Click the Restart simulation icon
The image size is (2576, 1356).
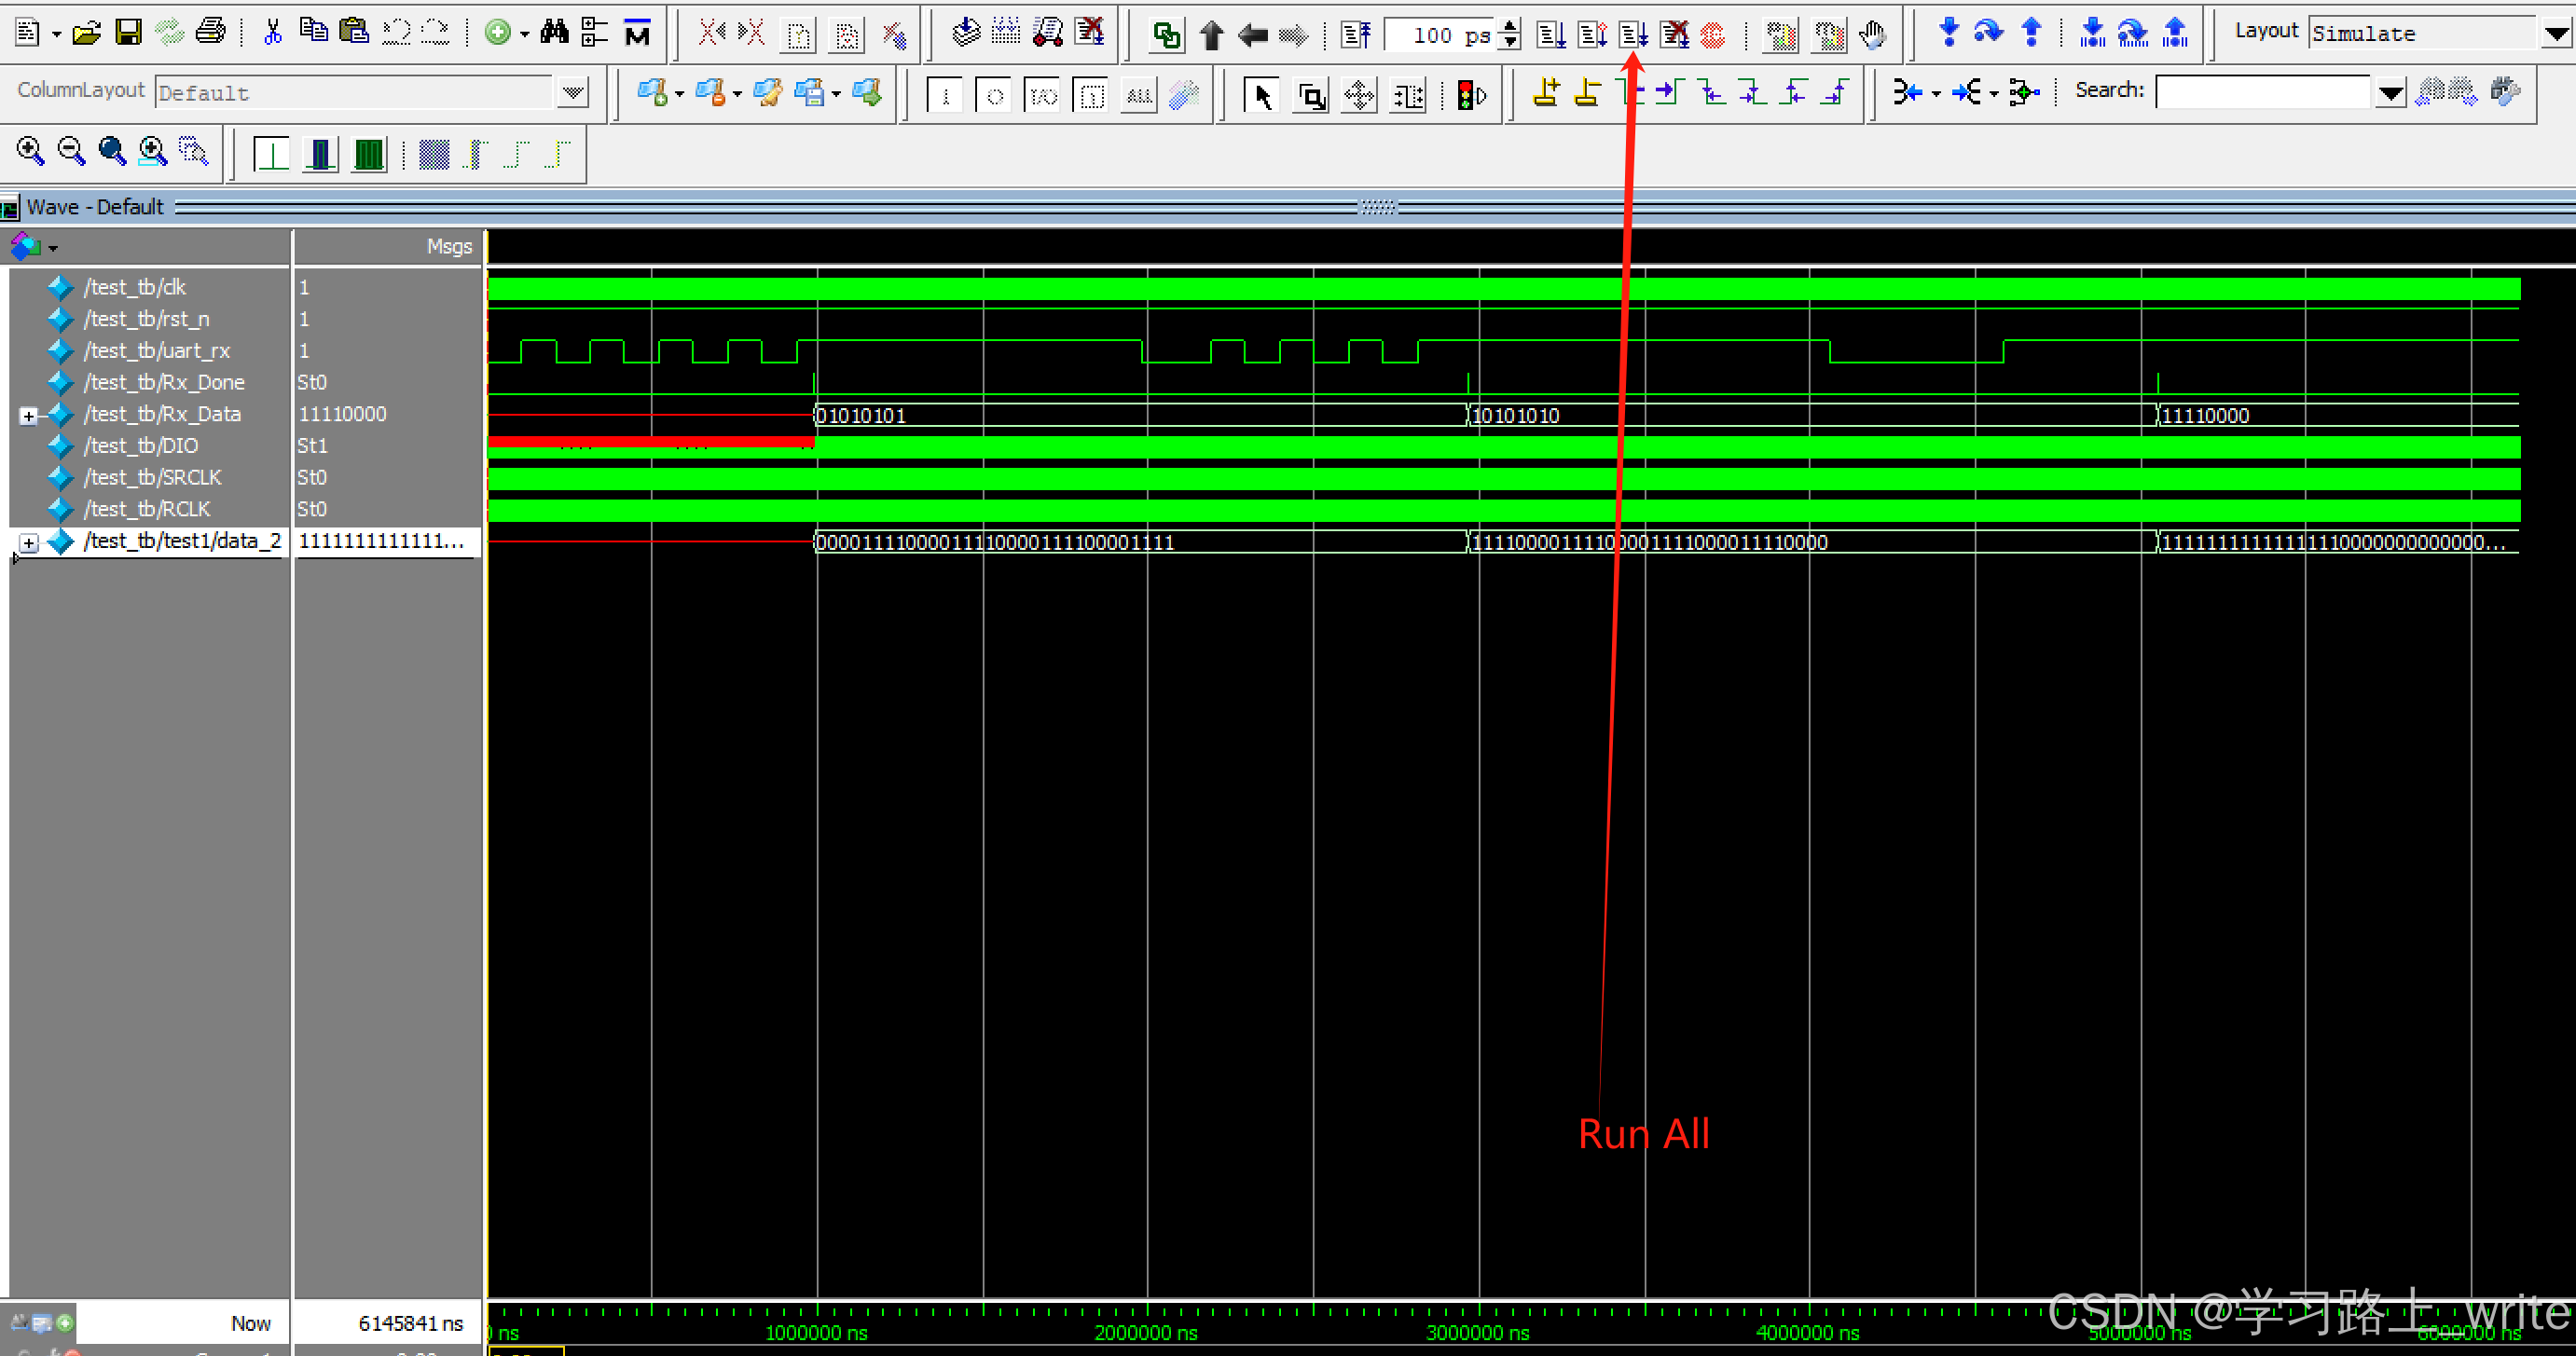[1356, 36]
